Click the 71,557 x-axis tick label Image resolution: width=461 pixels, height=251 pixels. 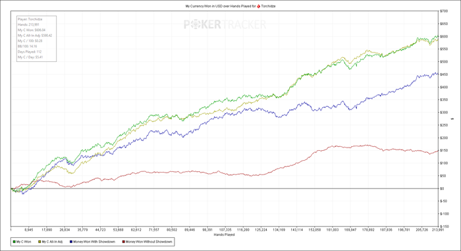pyautogui.click(x=153, y=230)
